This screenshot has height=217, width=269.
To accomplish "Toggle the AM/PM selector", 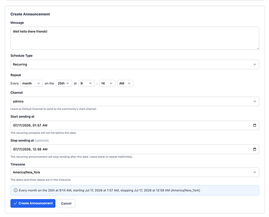I will [x=125, y=83].
